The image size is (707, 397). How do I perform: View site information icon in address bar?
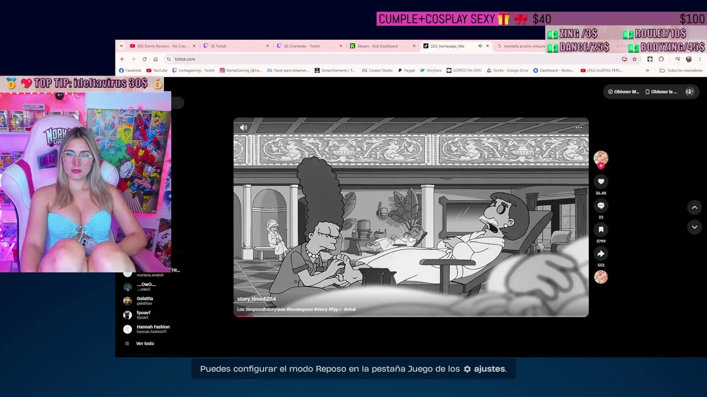point(168,59)
